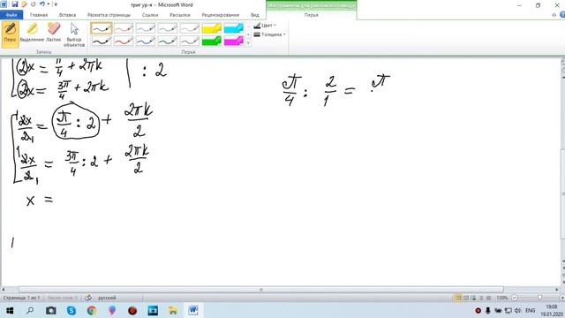Choose the thick black pen in bottom row
The width and height of the screenshot is (565, 318).
coord(102,41)
